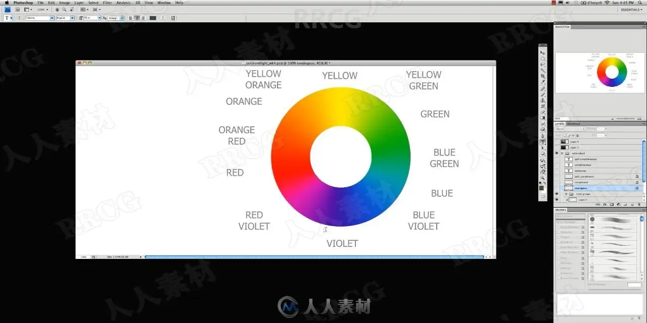Open the zoom level dropdown in application bar
This screenshot has height=323, width=647.
point(43,10)
